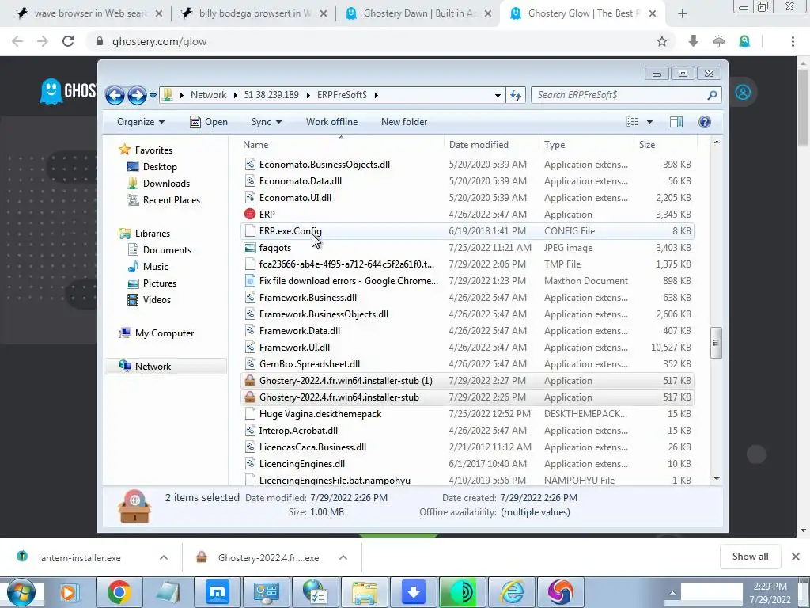Expand the 51.38.239.189 breadcrumb arrow

308,95
